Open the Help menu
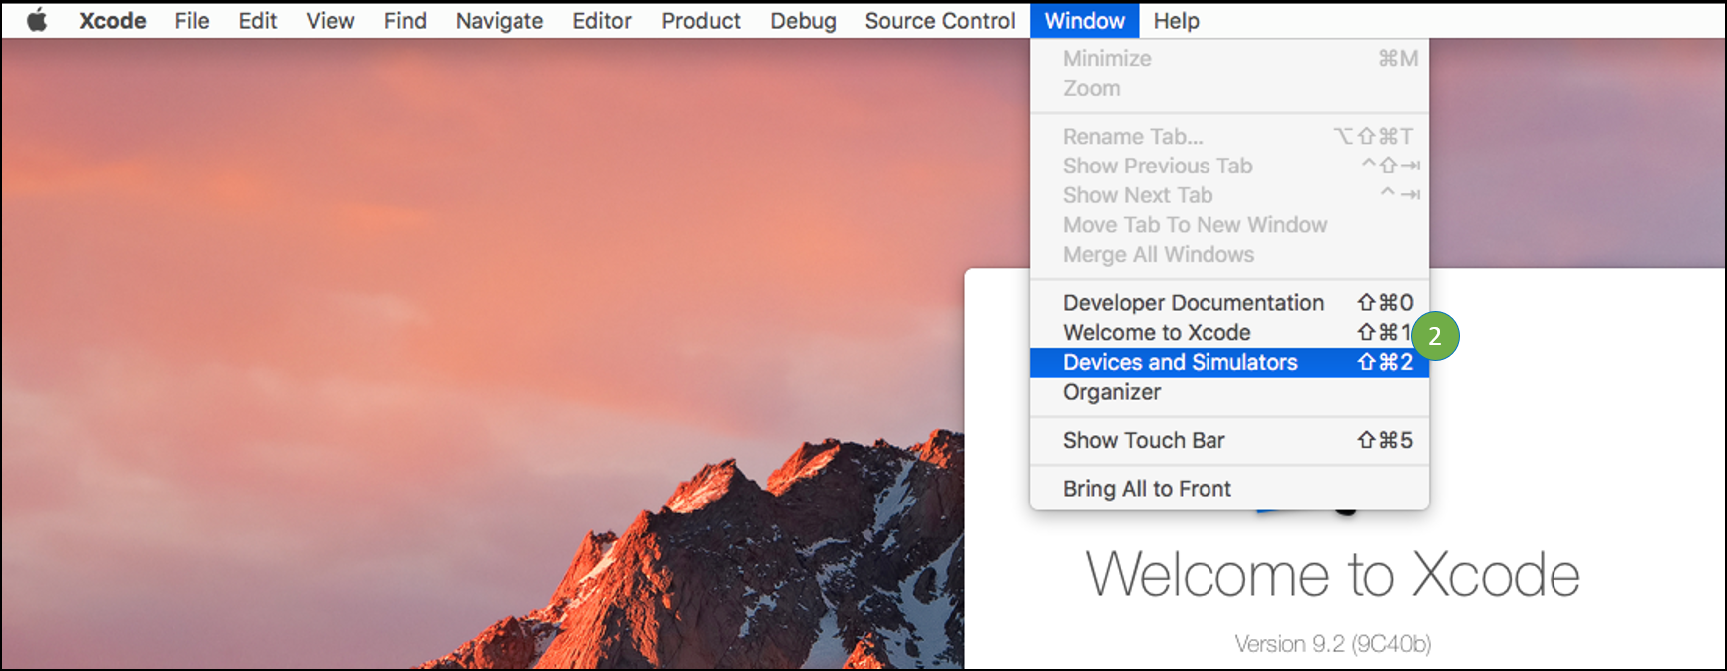This screenshot has height=671, width=1727. point(1176,20)
